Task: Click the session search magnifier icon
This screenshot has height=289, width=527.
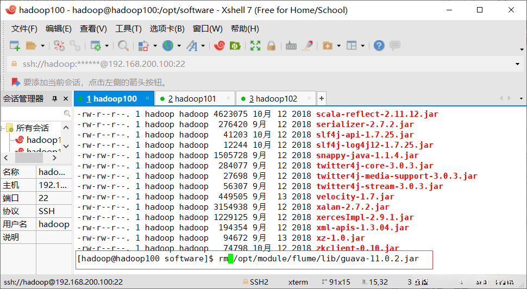Action: coord(67,114)
